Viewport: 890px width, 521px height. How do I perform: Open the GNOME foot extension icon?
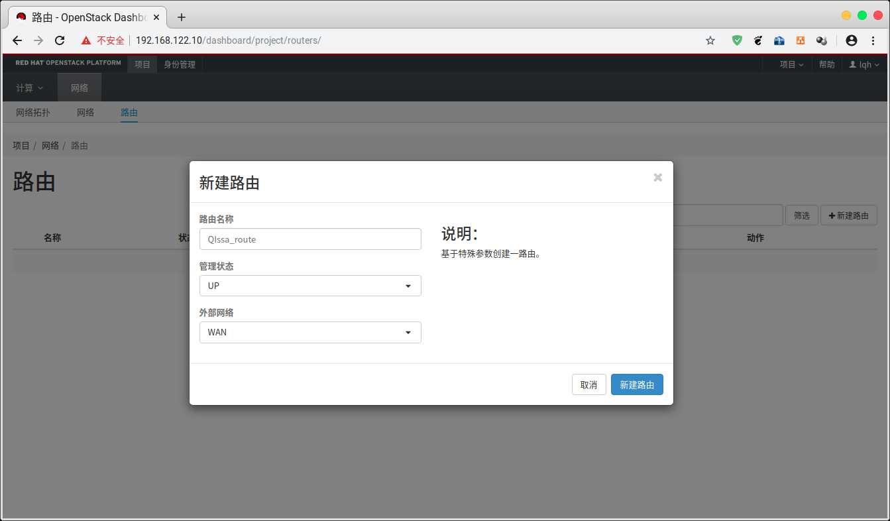(x=758, y=40)
